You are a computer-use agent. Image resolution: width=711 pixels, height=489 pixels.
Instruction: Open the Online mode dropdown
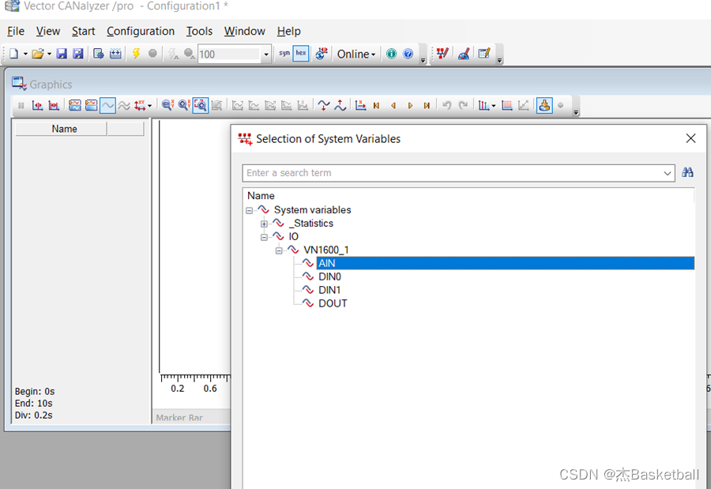coord(356,54)
